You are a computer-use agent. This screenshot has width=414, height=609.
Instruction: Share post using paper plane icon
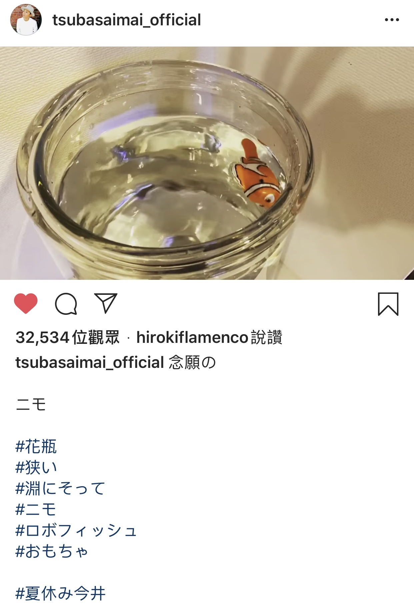(106, 303)
